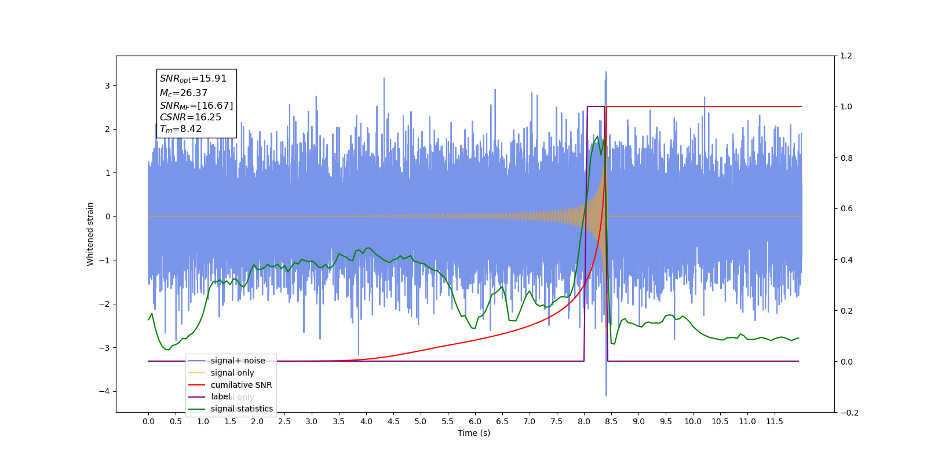Screen dimensions: 927x463
Task: Click the 11.5 tick on time axis
Action: click(x=775, y=421)
